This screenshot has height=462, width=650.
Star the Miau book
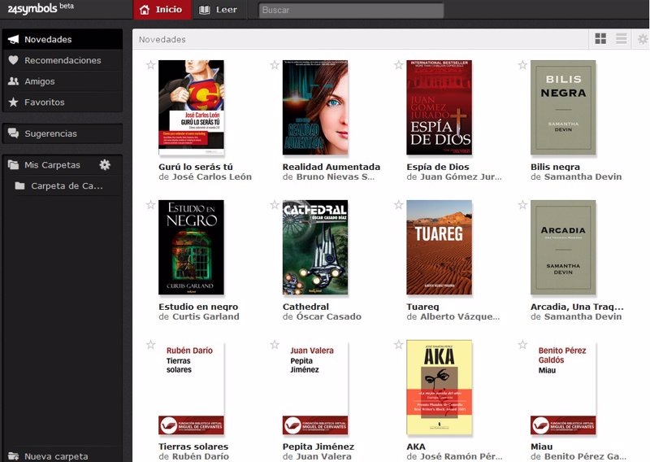pos(522,345)
